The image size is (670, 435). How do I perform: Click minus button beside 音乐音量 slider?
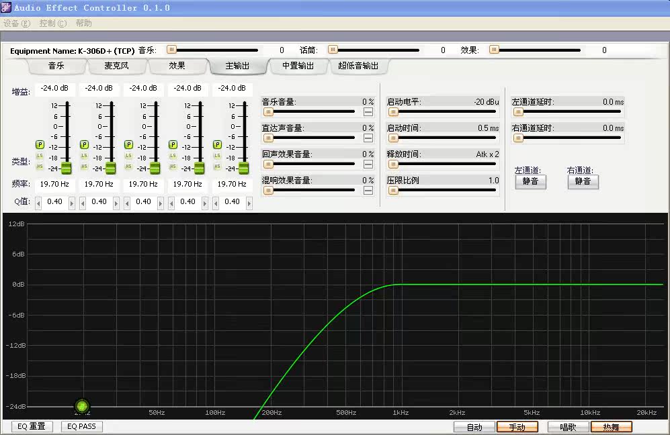tap(368, 112)
